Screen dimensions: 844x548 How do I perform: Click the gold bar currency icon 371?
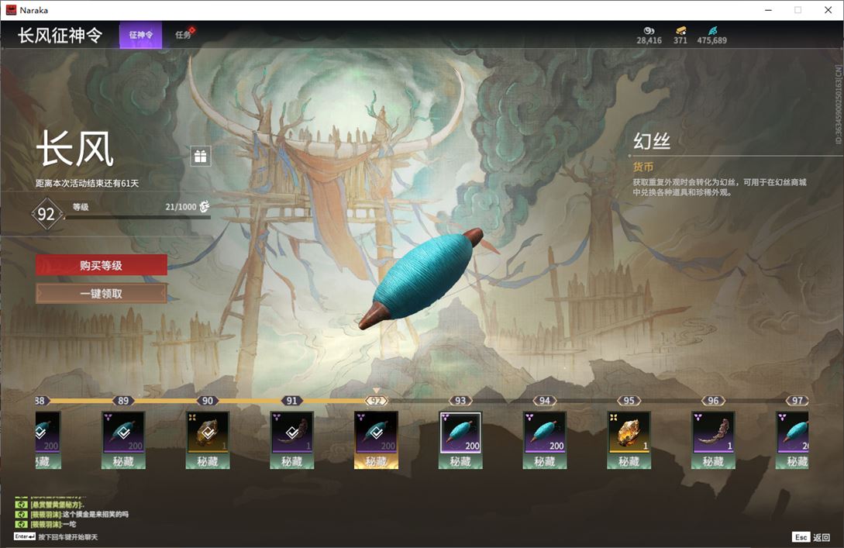click(680, 31)
